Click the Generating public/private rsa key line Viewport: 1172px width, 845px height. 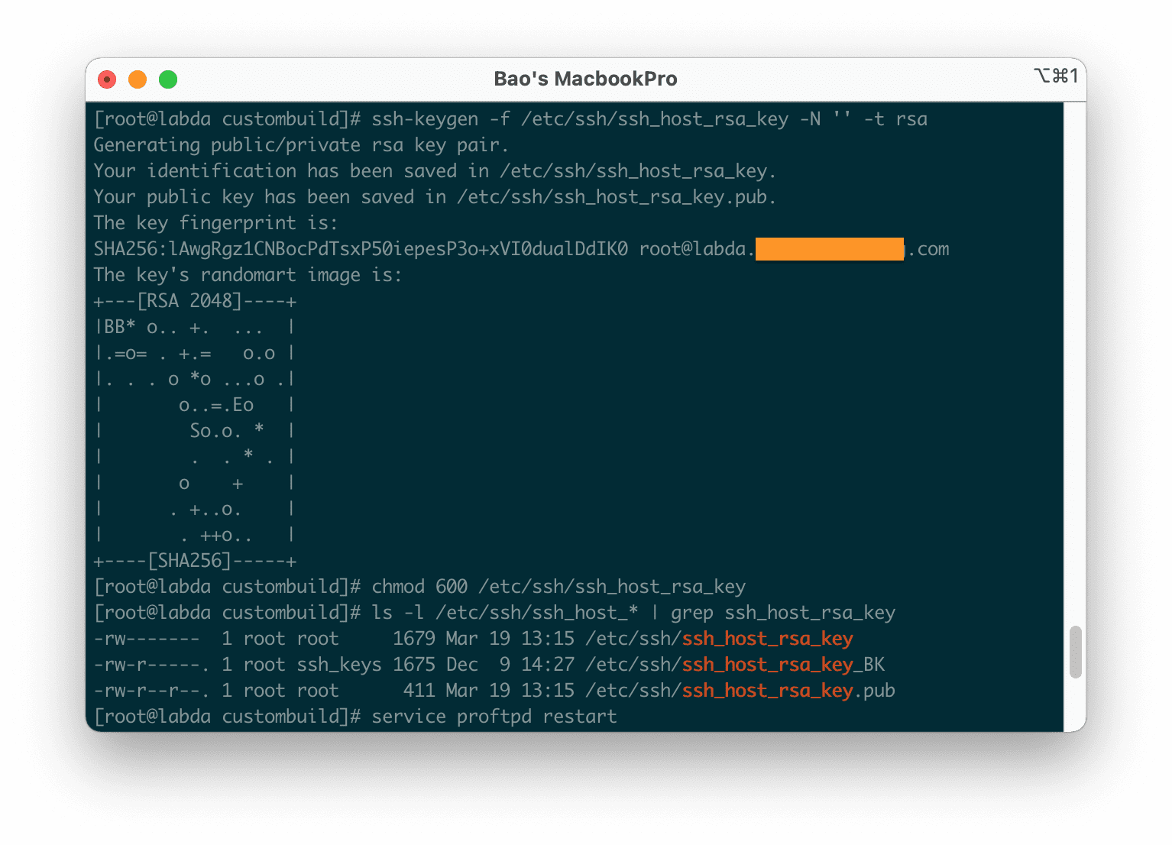[300, 144]
